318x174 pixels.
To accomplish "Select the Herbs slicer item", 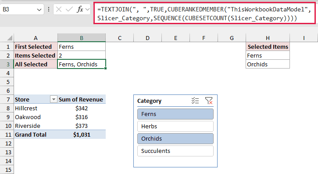I will [x=175, y=126].
